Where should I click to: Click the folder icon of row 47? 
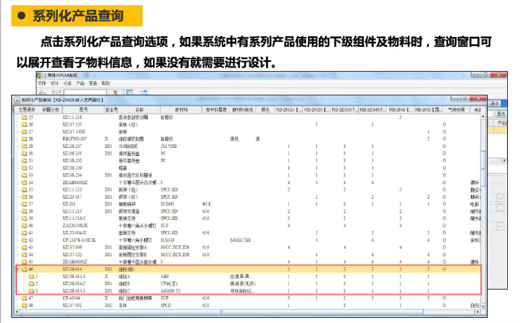[24, 298]
